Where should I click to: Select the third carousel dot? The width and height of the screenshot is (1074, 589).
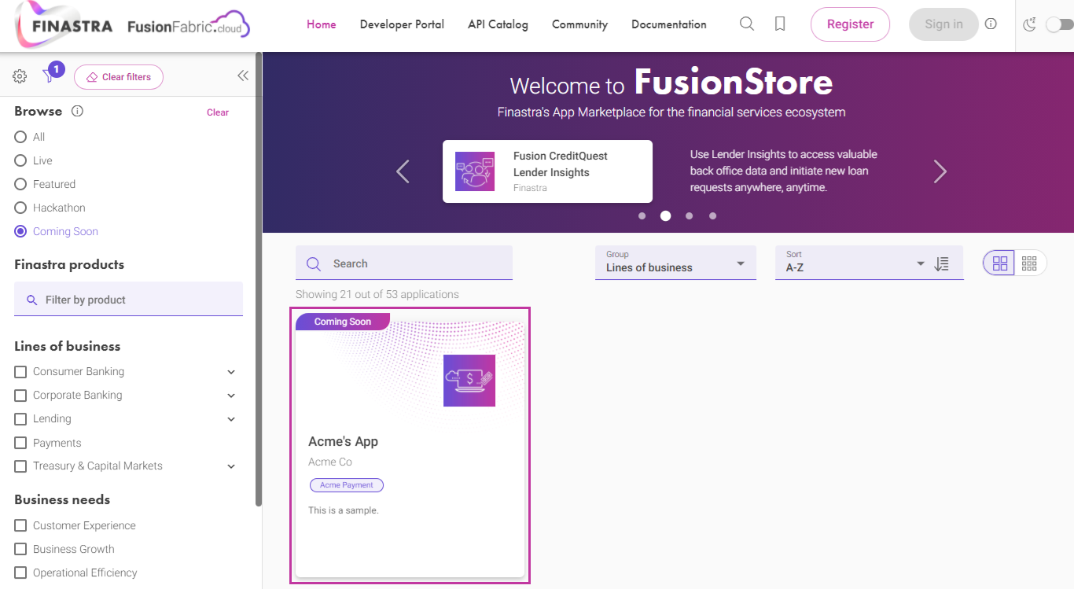point(690,215)
